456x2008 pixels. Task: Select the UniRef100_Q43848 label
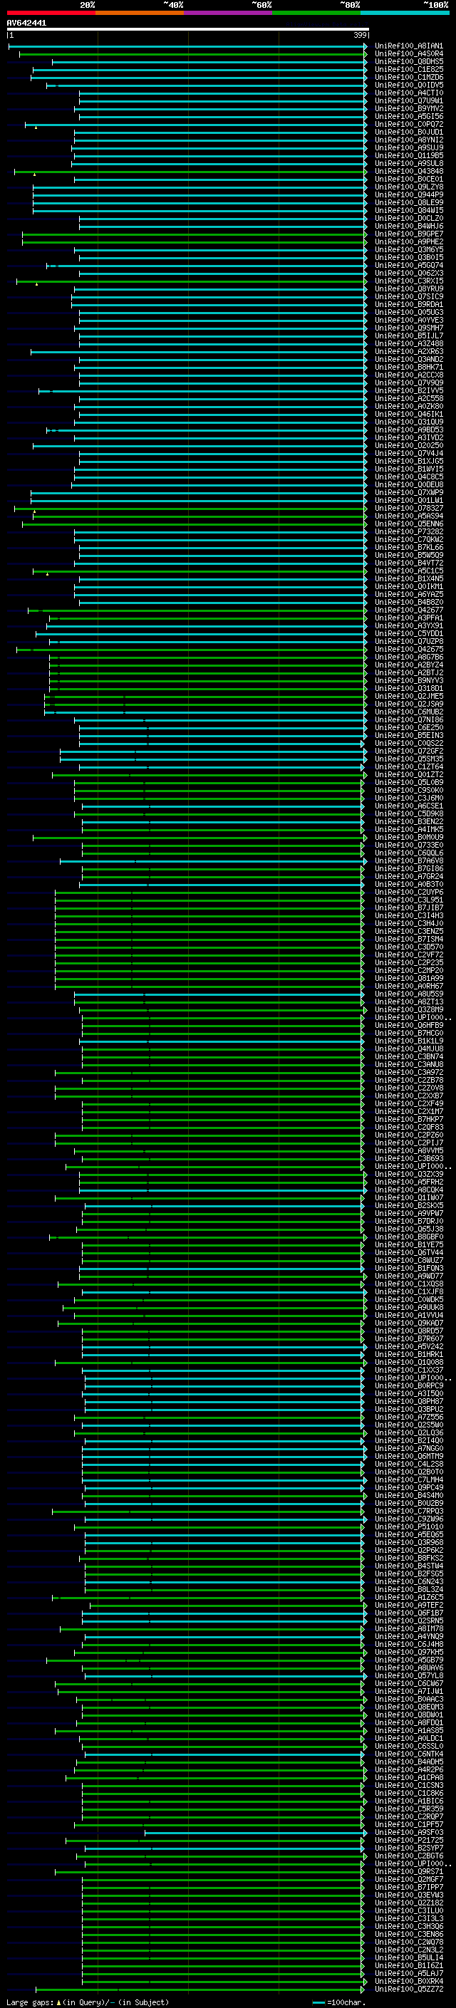pos(408,172)
